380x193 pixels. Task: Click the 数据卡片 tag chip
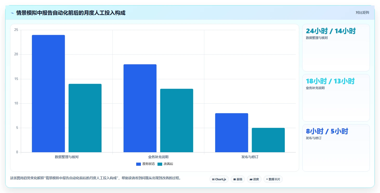coord(273,179)
